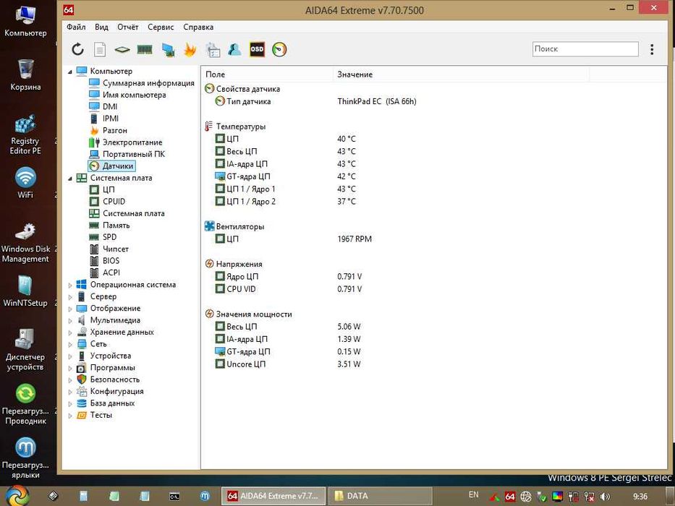Select the Датчики tree item
The height and width of the screenshot is (506, 675).
click(x=117, y=166)
